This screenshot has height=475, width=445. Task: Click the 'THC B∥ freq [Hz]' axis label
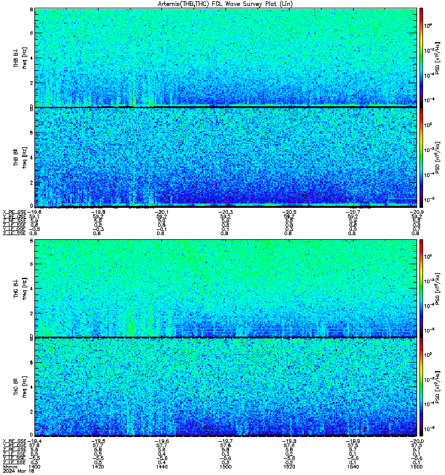click(20, 387)
